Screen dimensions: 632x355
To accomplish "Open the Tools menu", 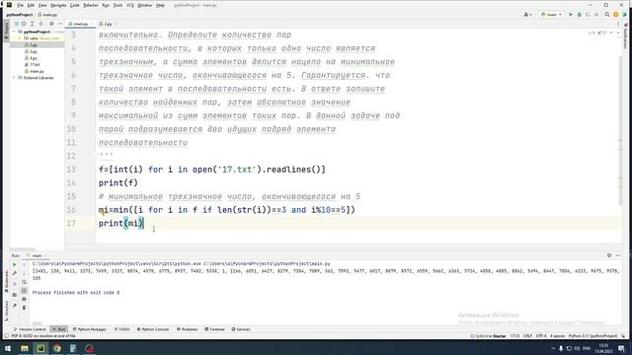I will coord(118,5).
